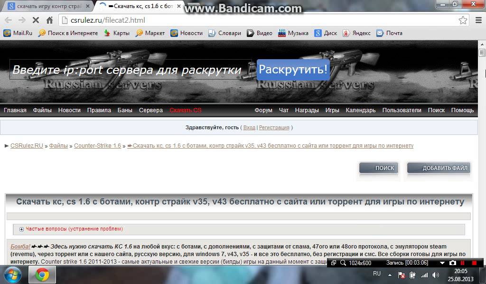The width and height of the screenshot is (486, 284).
Task: Show hidden tray icons arrow
Action: point(390,275)
